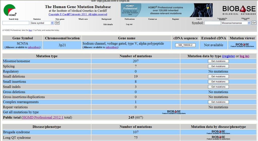
Task: Get mutations for Small indels
Action: (218, 87)
